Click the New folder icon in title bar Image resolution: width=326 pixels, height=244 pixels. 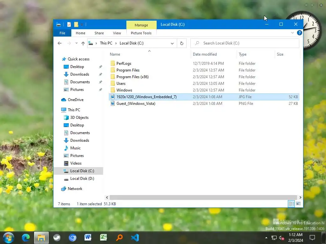point(76,24)
